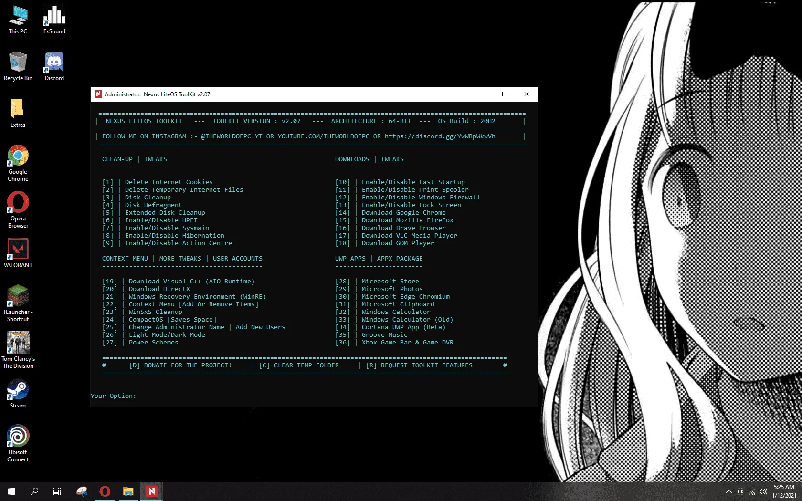Click 'Delete Internet Cookies' option text
This screenshot has height=501, width=802.
point(169,182)
